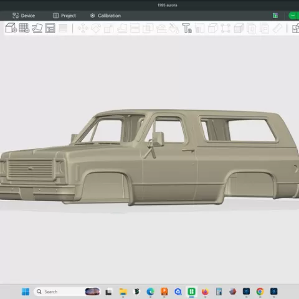Click the Variable layer height icon
Viewport: 299px width, 299px height.
click(63, 28)
